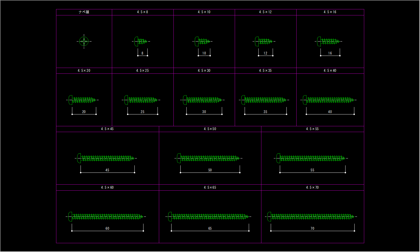The height and width of the screenshot is (252, 420).
Task: Click the 4.5×10 screw drawing
Action: [x=203, y=42]
